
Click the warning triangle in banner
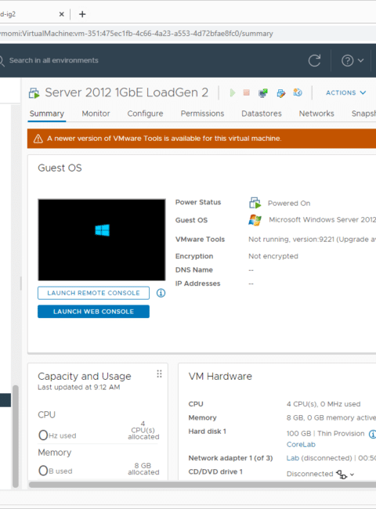coord(38,139)
